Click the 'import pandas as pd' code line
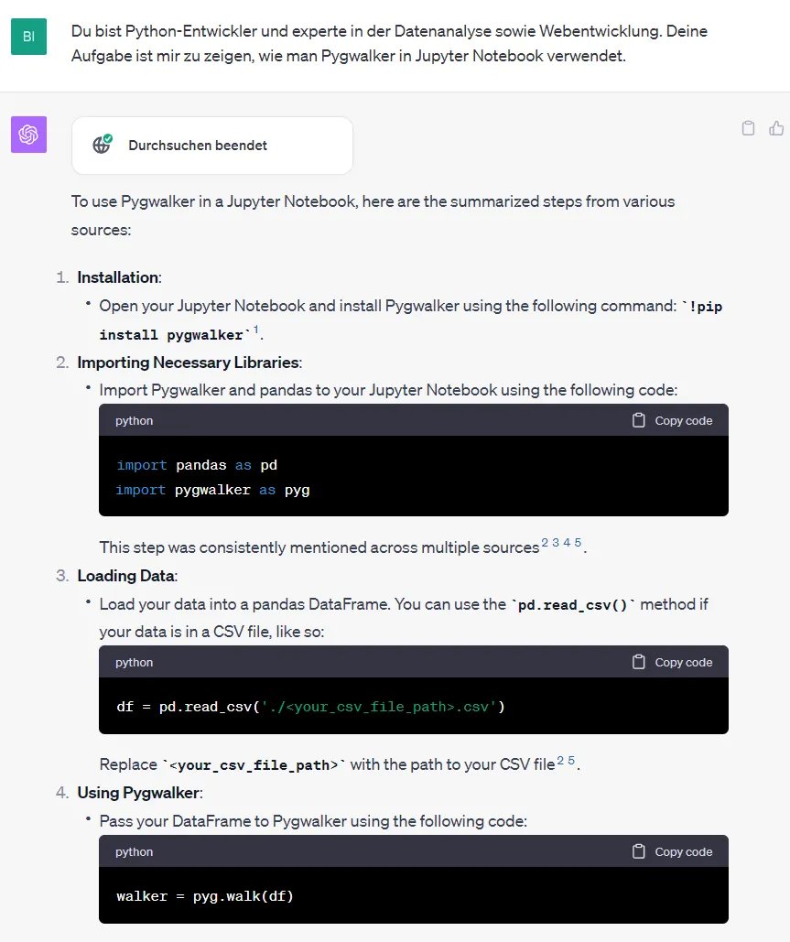 197,465
